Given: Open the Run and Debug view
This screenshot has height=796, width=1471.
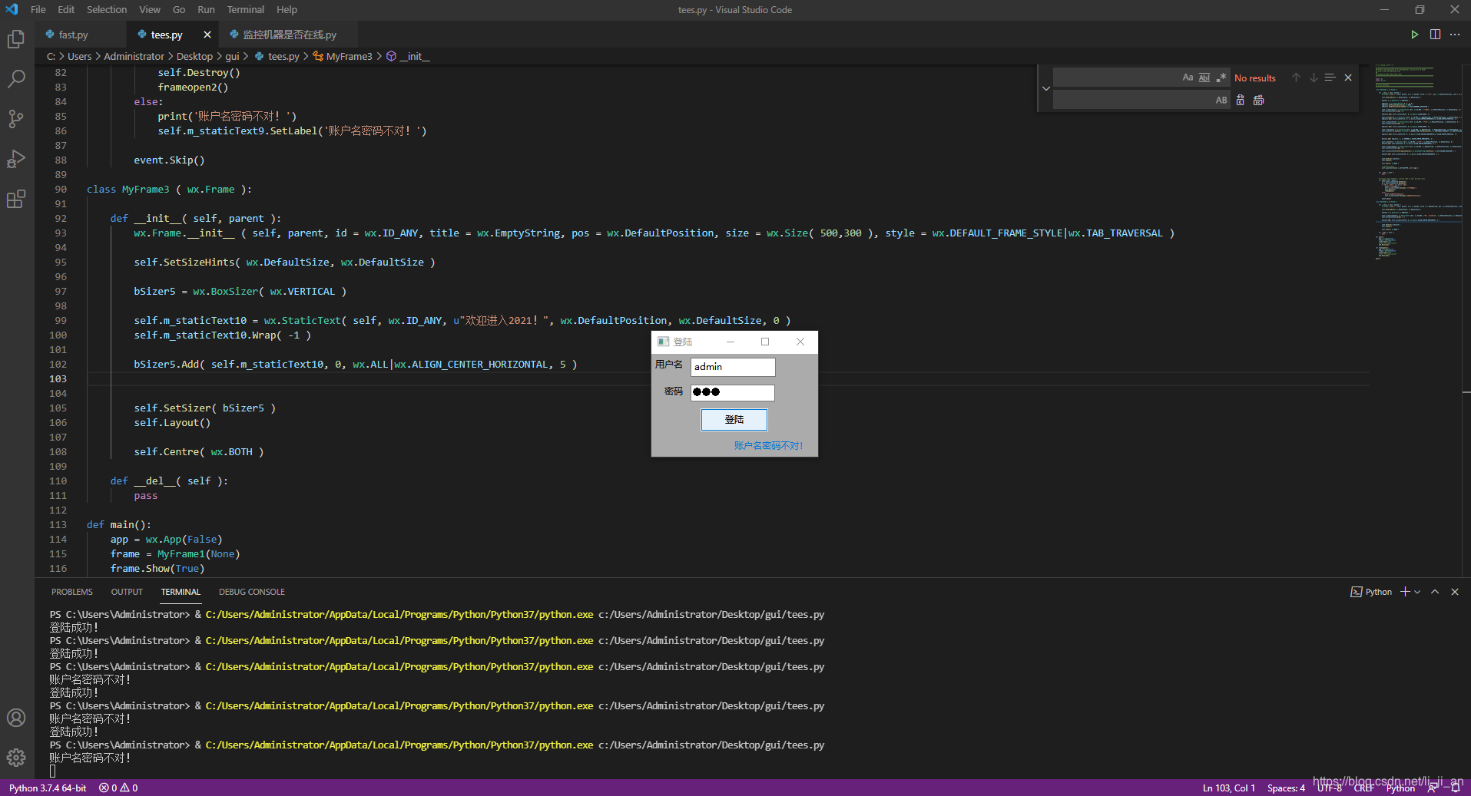Looking at the screenshot, I should click(x=16, y=159).
